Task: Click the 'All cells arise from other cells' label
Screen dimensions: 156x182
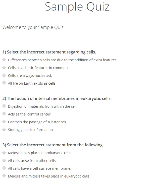Action: 32,161
